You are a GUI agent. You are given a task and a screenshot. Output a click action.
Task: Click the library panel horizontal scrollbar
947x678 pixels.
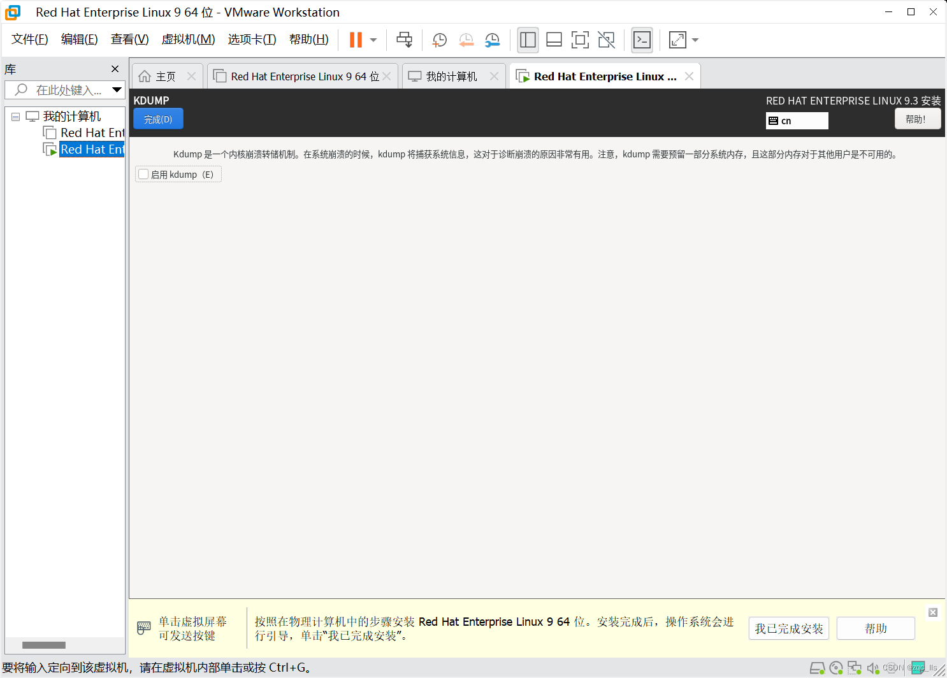[44, 645]
